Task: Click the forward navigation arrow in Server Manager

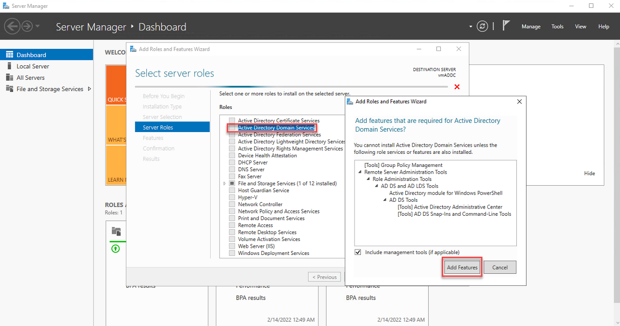Action: coord(27,26)
